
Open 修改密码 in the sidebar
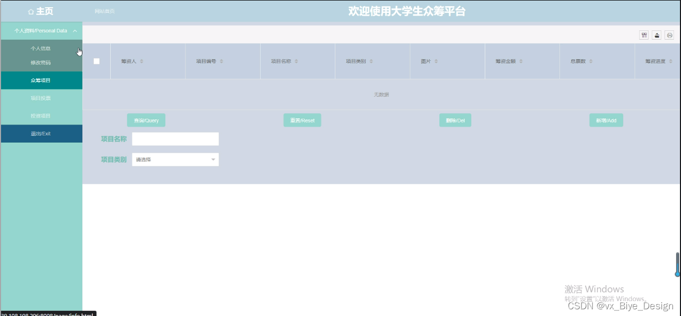point(41,63)
